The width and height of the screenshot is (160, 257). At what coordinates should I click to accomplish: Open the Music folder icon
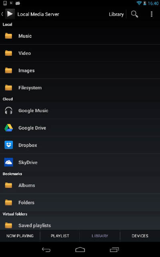pyautogui.click(x=8, y=36)
